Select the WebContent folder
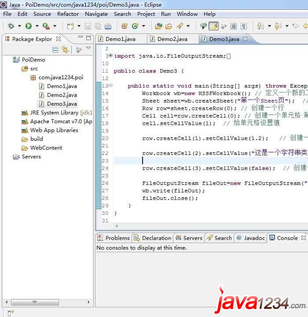The image size is (308, 317). 42,148
